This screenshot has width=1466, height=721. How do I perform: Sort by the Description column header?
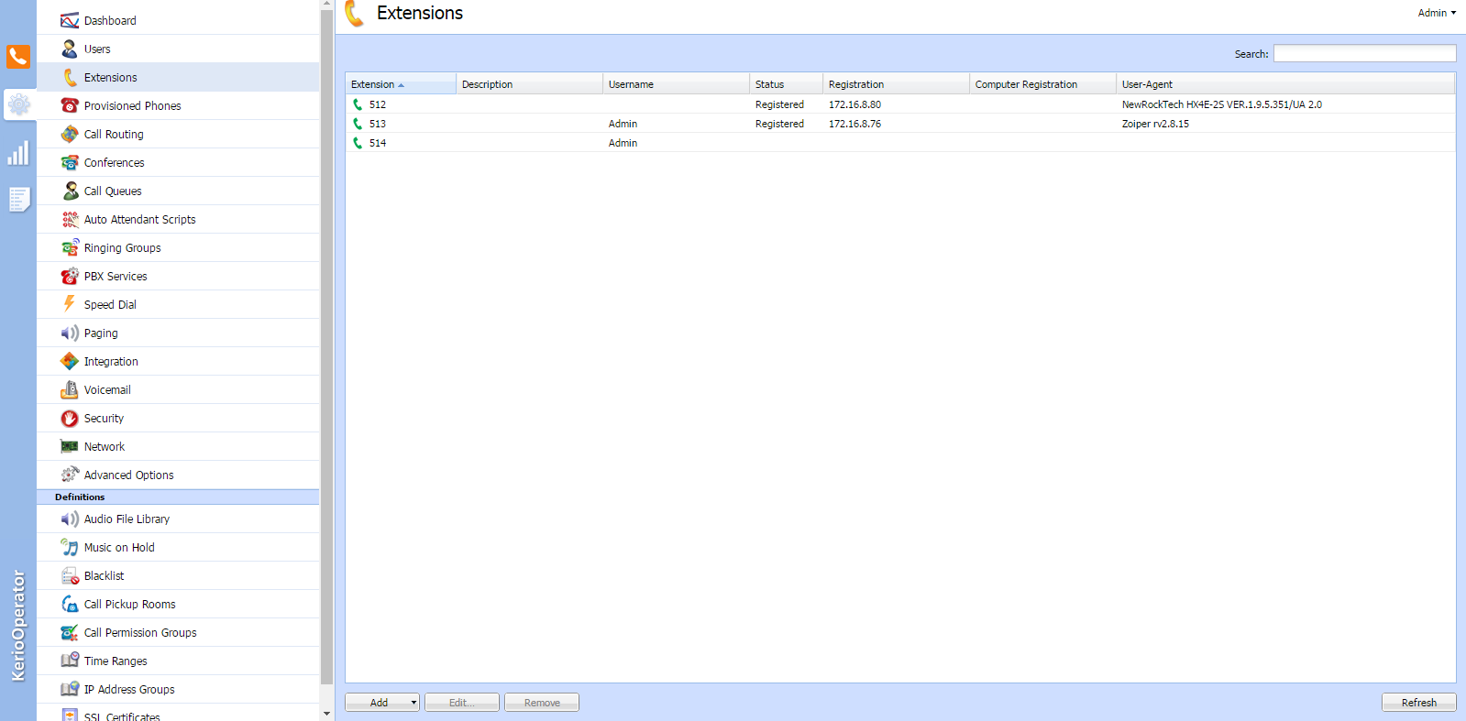[529, 84]
